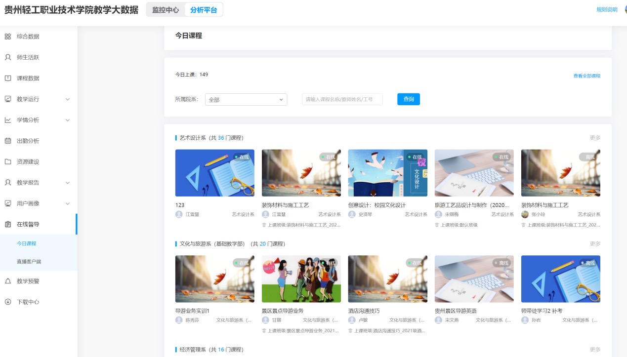Open the 景区景点导游业务 course thumbnail
627x357 pixels.
pyautogui.click(x=301, y=279)
